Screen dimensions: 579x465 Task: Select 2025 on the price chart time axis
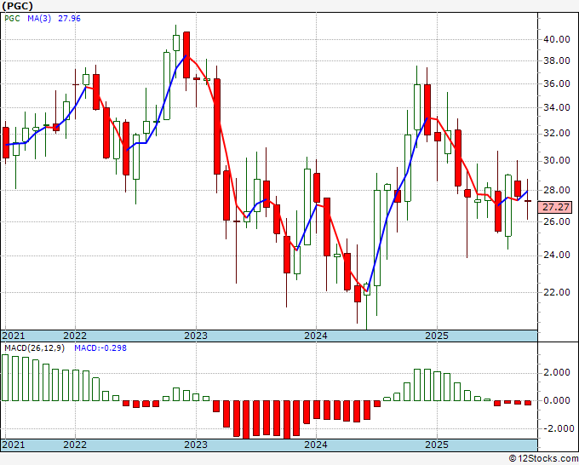point(437,336)
